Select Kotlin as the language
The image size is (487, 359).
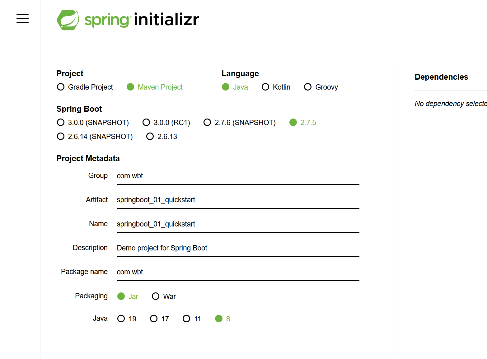coord(265,87)
